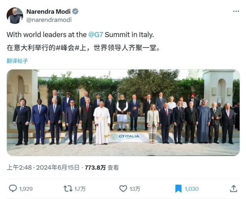Toggle the blue bookmark icon
The height and width of the screenshot is (199, 246).
coord(179,189)
